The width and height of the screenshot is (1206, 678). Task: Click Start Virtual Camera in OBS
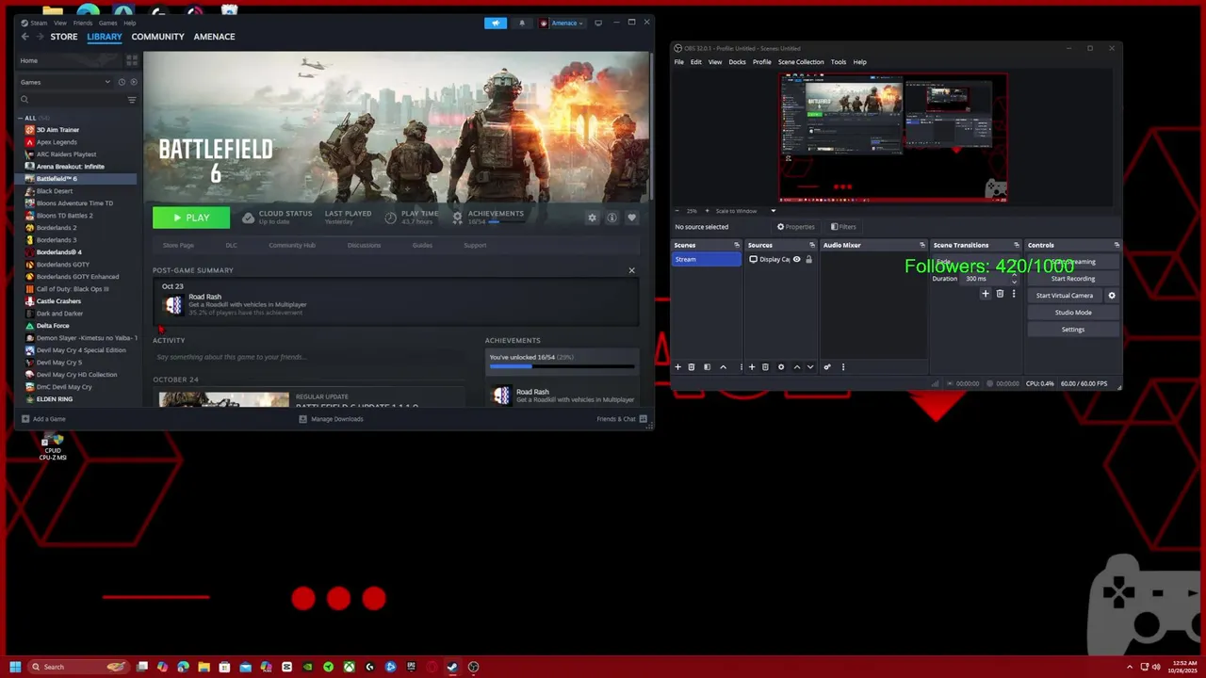1065,296
